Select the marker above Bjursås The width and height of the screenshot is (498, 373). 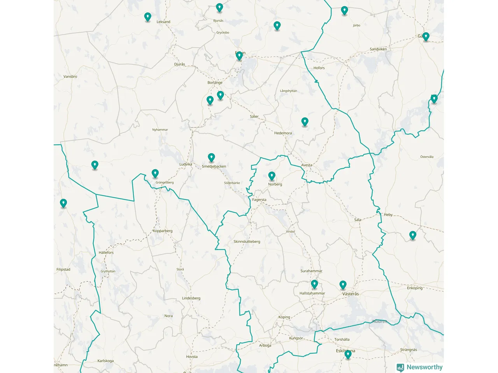[219, 8]
